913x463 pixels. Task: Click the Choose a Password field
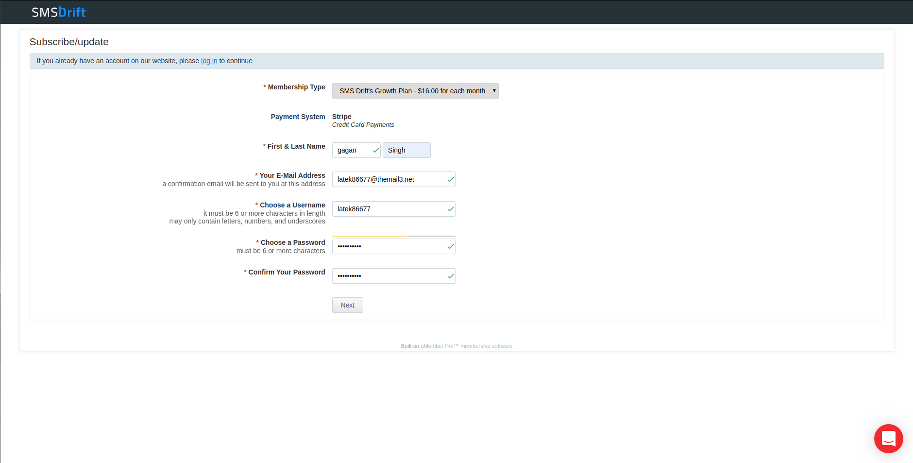394,246
